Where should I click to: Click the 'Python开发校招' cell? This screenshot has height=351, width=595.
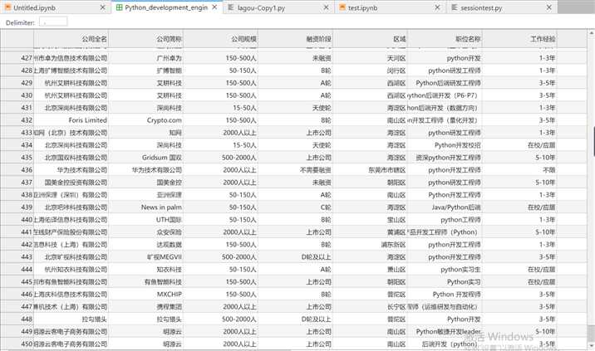click(x=445, y=145)
